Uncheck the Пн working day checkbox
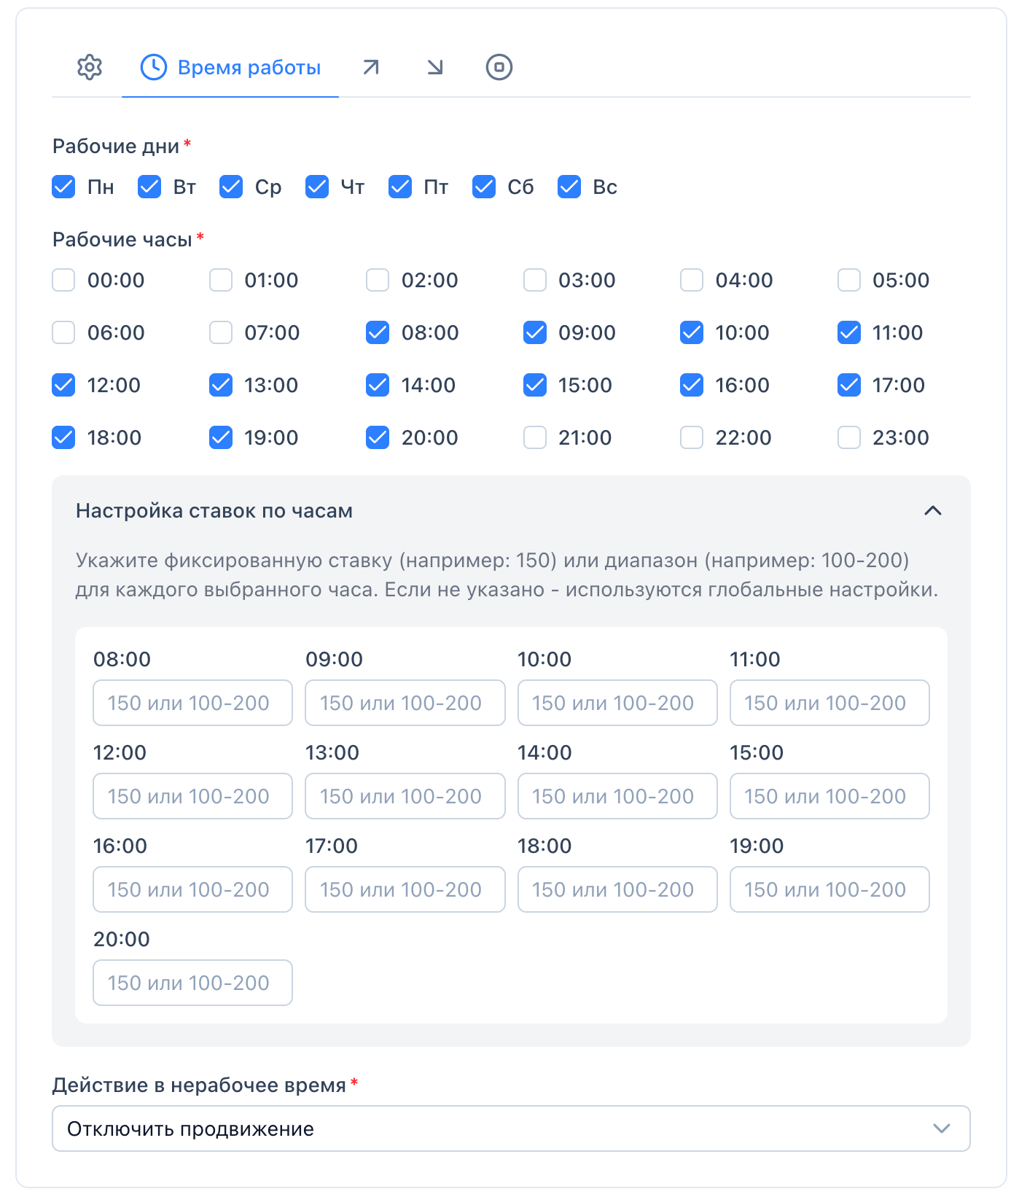 [64, 187]
